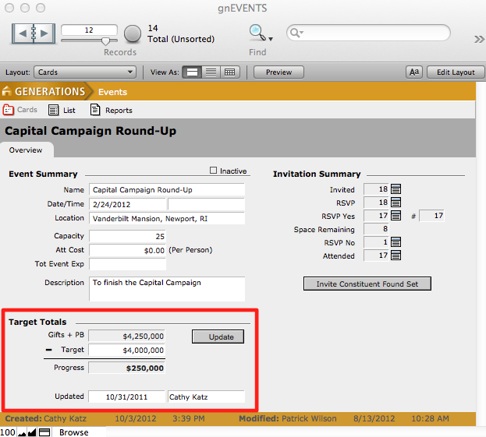Click the record navigation book icon
This screenshot has width=486, height=437.
(34, 33)
